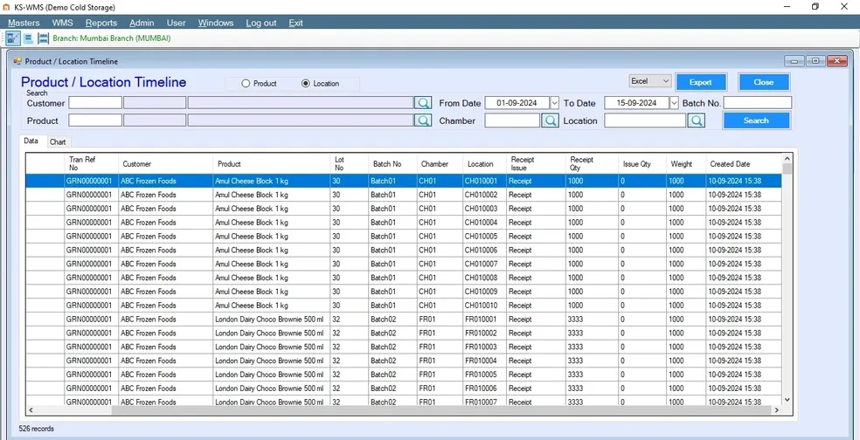Click the first chart toolbar icon
Viewport: 860px width, 440px height.
[13, 38]
